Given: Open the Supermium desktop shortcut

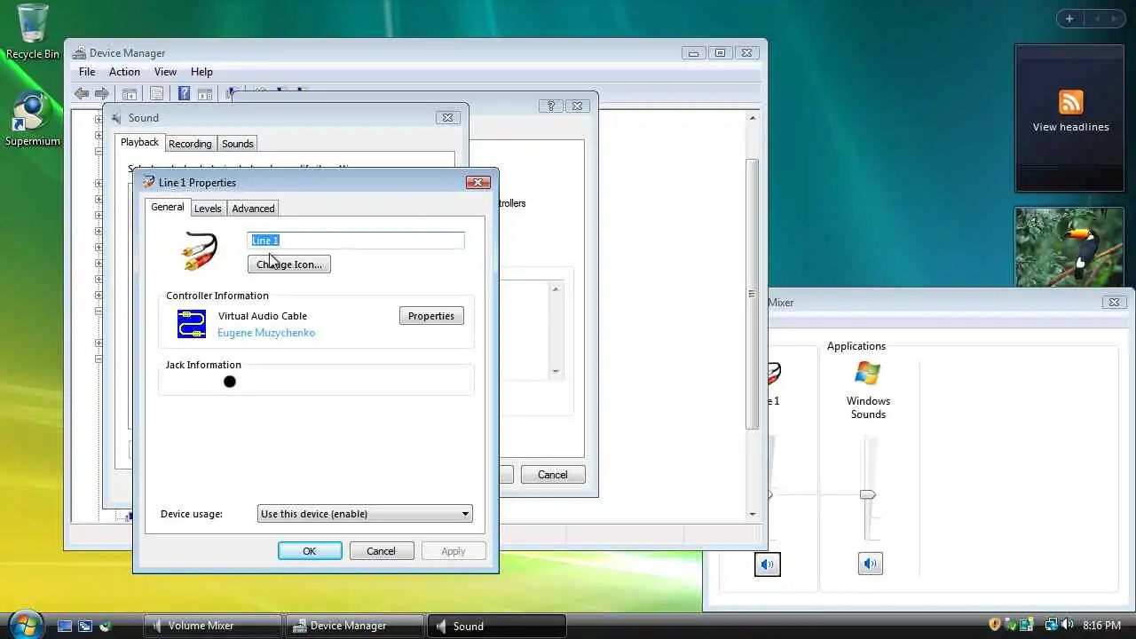Looking at the screenshot, I should (x=33, y=120).
